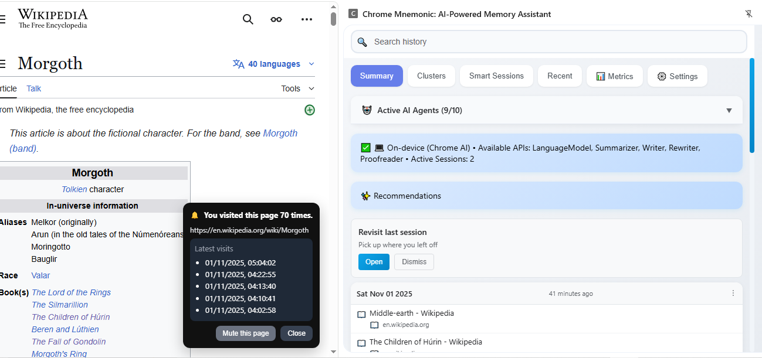Click the page icon beside Middle-earth entry
The width and height of the screenshot is (762, 358).
pos(361,314)
